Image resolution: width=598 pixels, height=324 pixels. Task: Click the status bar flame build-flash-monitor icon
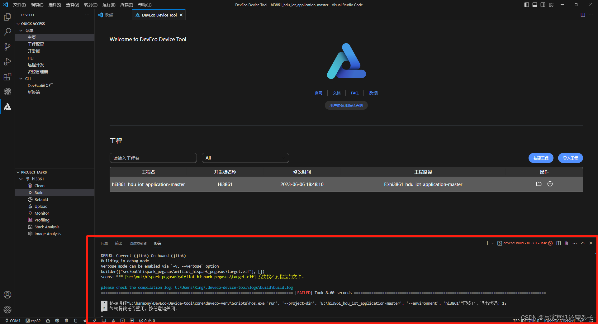(113, 321)
